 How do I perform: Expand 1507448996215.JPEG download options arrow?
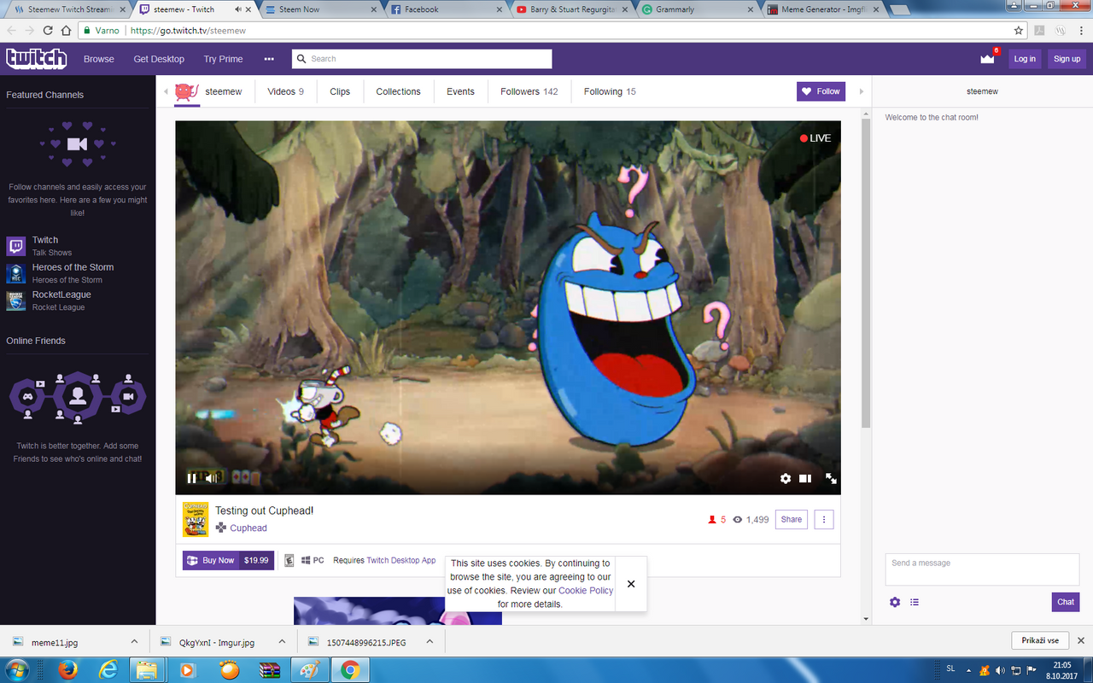pos(430,641)
